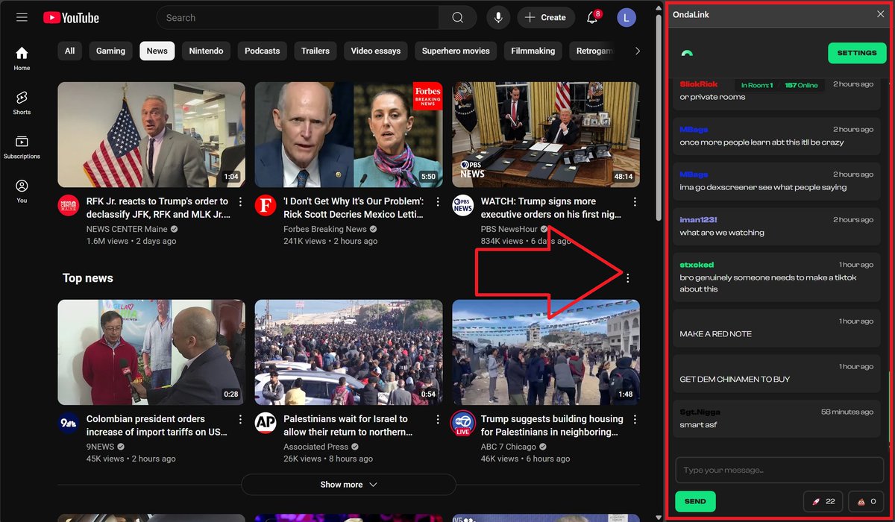Open more options for PBS Trump video
895x522 pixels.
coord(635,202)
